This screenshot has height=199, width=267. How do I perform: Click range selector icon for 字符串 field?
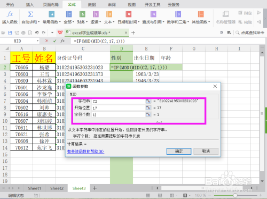pos(148,101)
